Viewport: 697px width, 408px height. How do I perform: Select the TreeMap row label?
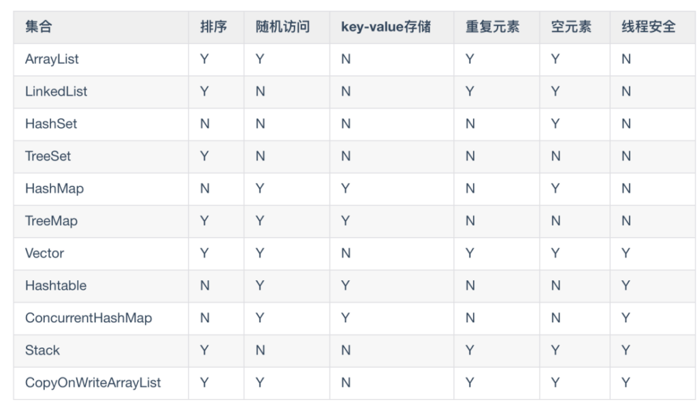coord(51,221)
